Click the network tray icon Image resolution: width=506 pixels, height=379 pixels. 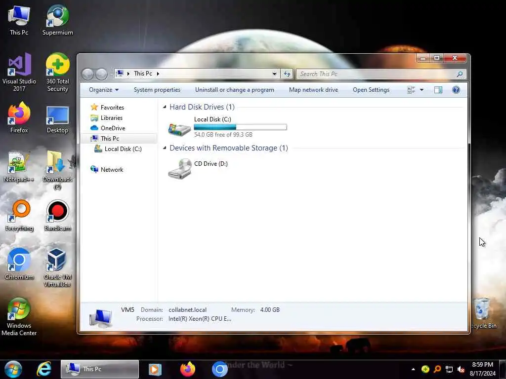click(x=449, y=369)
